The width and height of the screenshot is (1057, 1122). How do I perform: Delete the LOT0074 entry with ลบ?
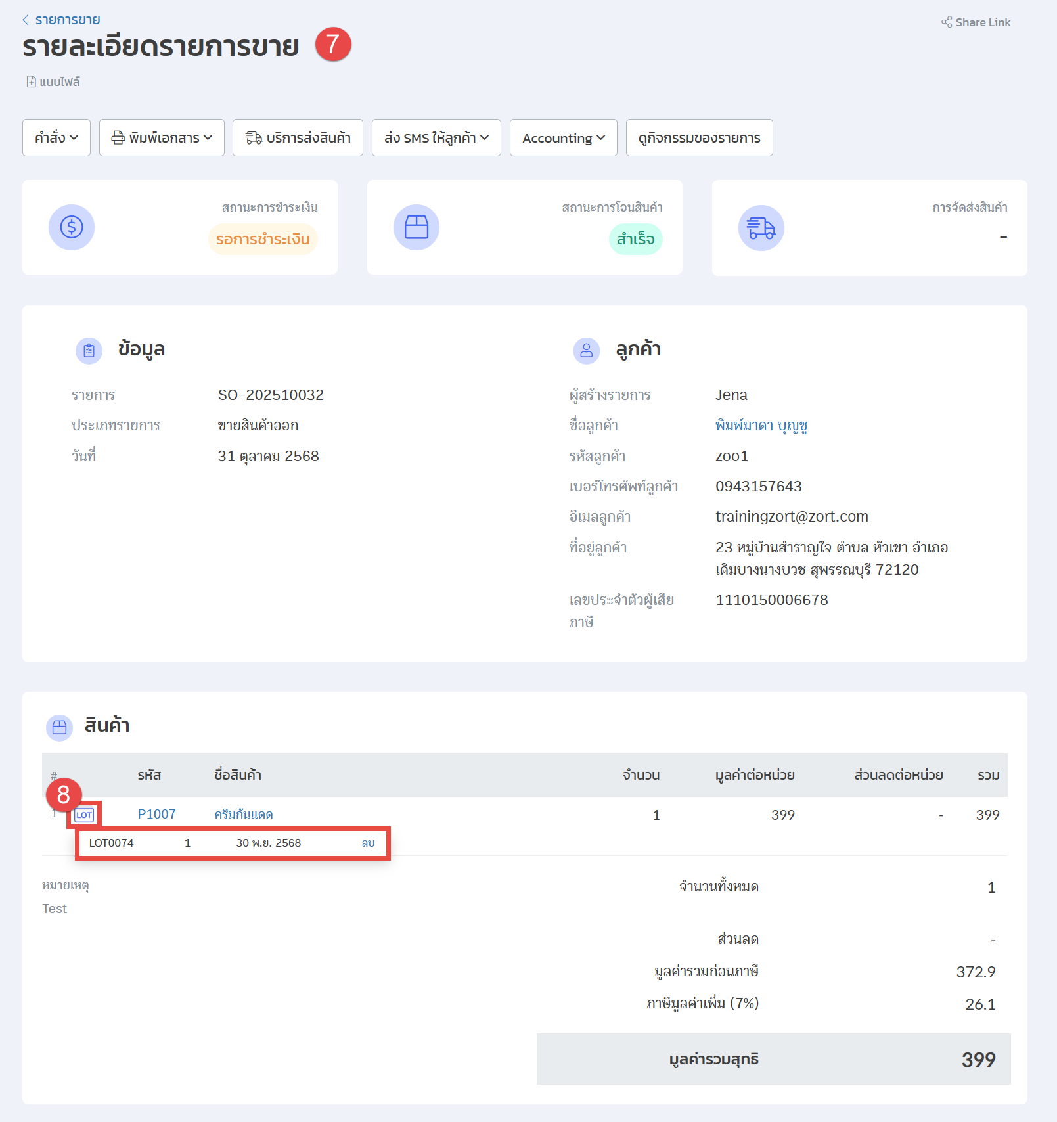(x=368, y=843)
